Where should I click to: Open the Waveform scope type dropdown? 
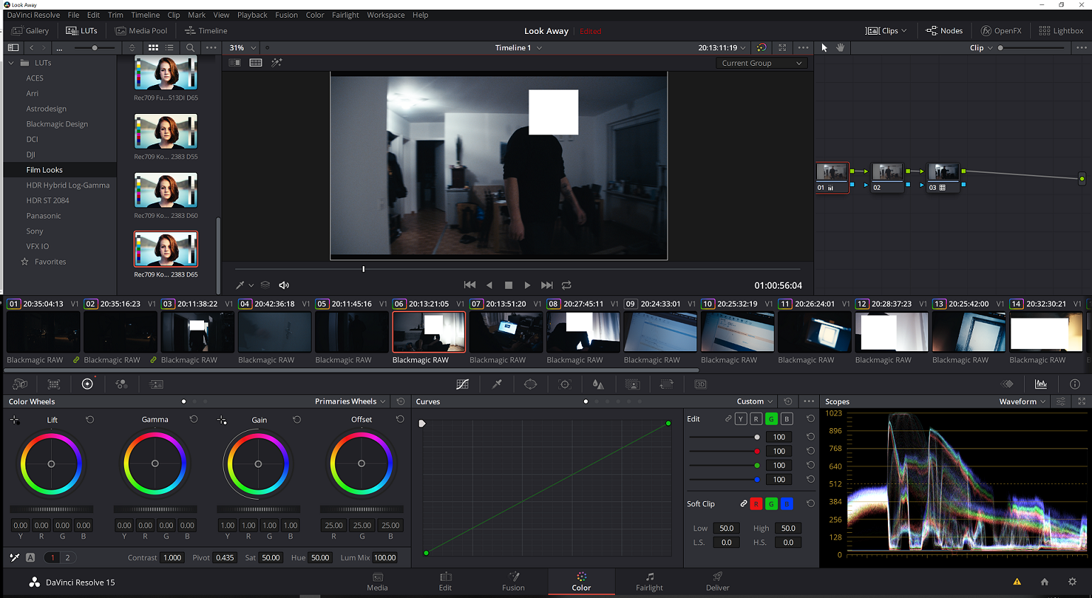tap(1022, 401)
